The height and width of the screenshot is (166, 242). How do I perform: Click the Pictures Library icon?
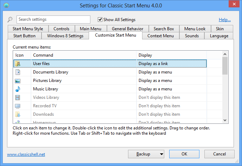coord(18,81)
